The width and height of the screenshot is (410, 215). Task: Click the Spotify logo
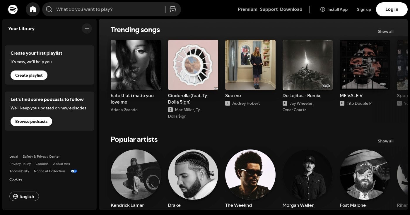pos(13,9)
